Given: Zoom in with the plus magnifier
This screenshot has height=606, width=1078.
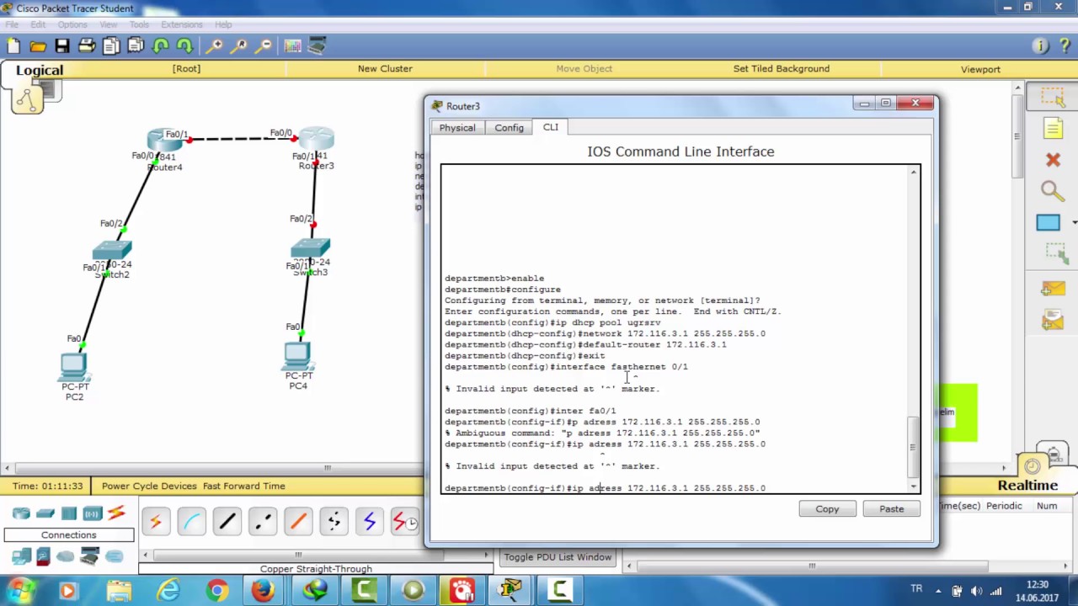Looking at the screenshot, I should 215,46.
